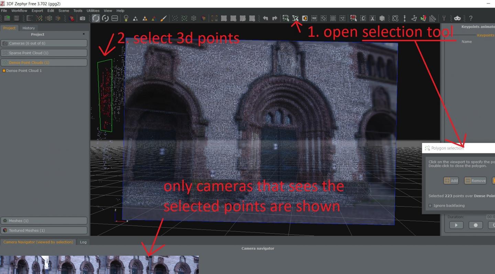The width and height of the screenshot is (495, 274).
Task: Click the bounding box edit icon
Action: (214, 18)
